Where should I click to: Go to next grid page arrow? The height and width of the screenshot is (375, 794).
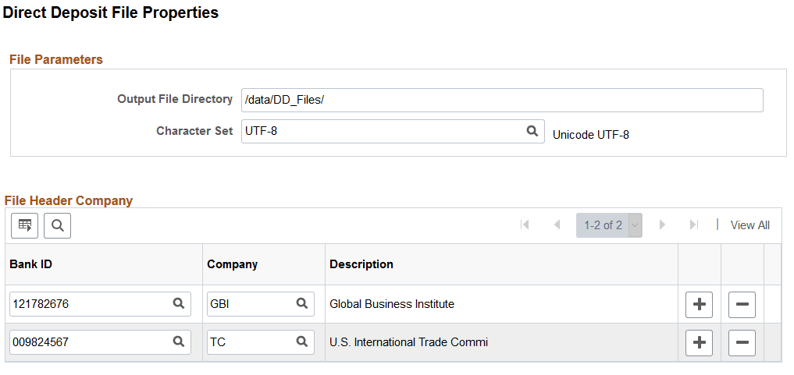[x=662, y=225]
